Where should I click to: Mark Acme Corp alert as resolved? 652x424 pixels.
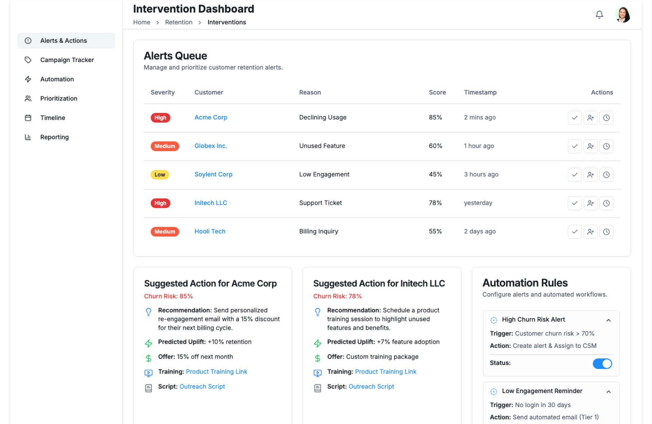[575, 118]
